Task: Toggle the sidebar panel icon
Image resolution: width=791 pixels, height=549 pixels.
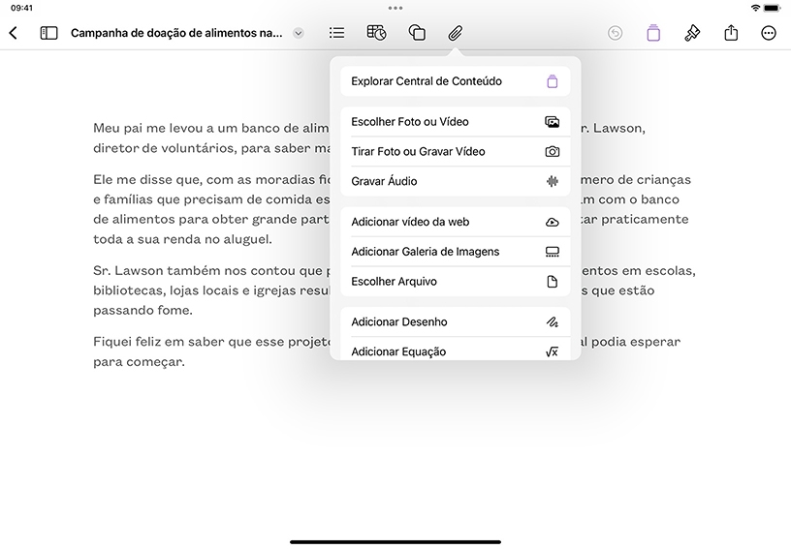Action: 48,33
